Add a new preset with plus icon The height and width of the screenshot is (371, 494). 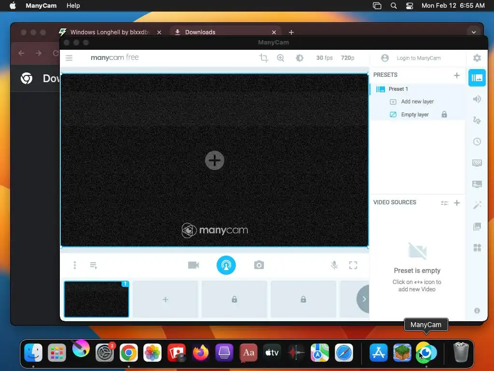457,75
